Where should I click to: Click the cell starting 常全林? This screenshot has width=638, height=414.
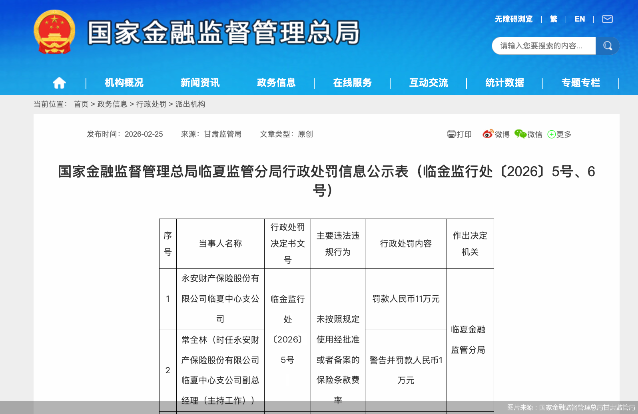(x=220, y=370)
